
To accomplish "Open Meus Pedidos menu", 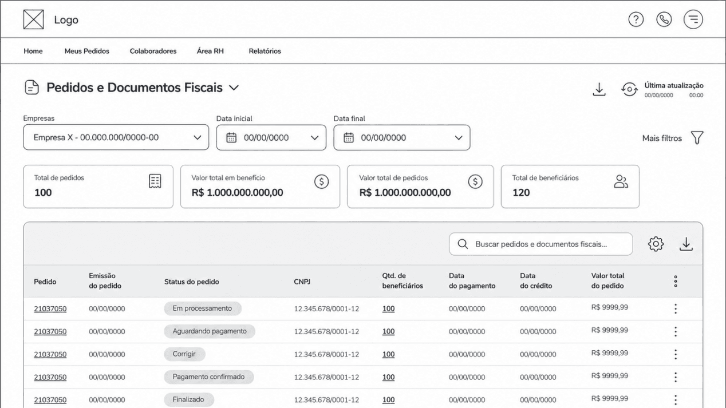I will point(87,51).
